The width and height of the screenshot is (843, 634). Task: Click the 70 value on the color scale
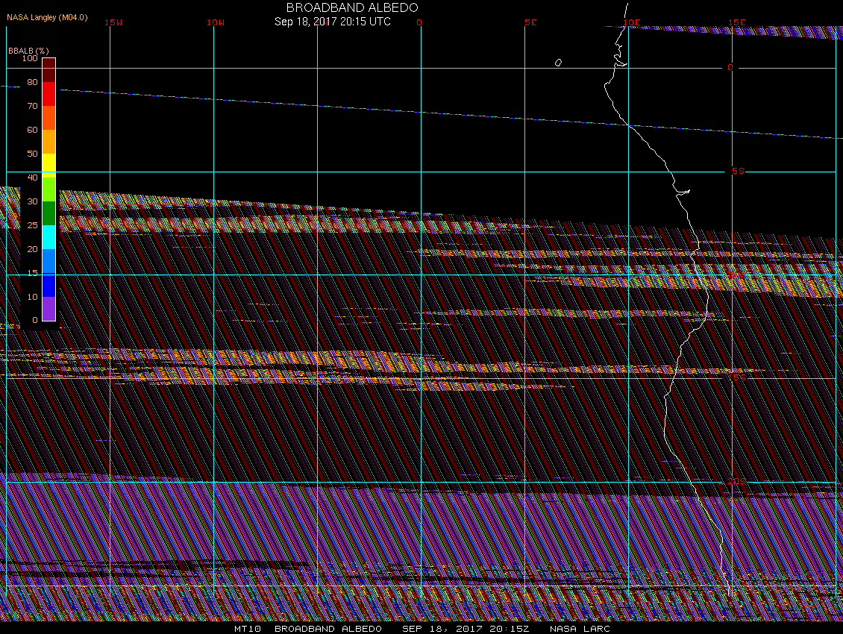point(32,106)
